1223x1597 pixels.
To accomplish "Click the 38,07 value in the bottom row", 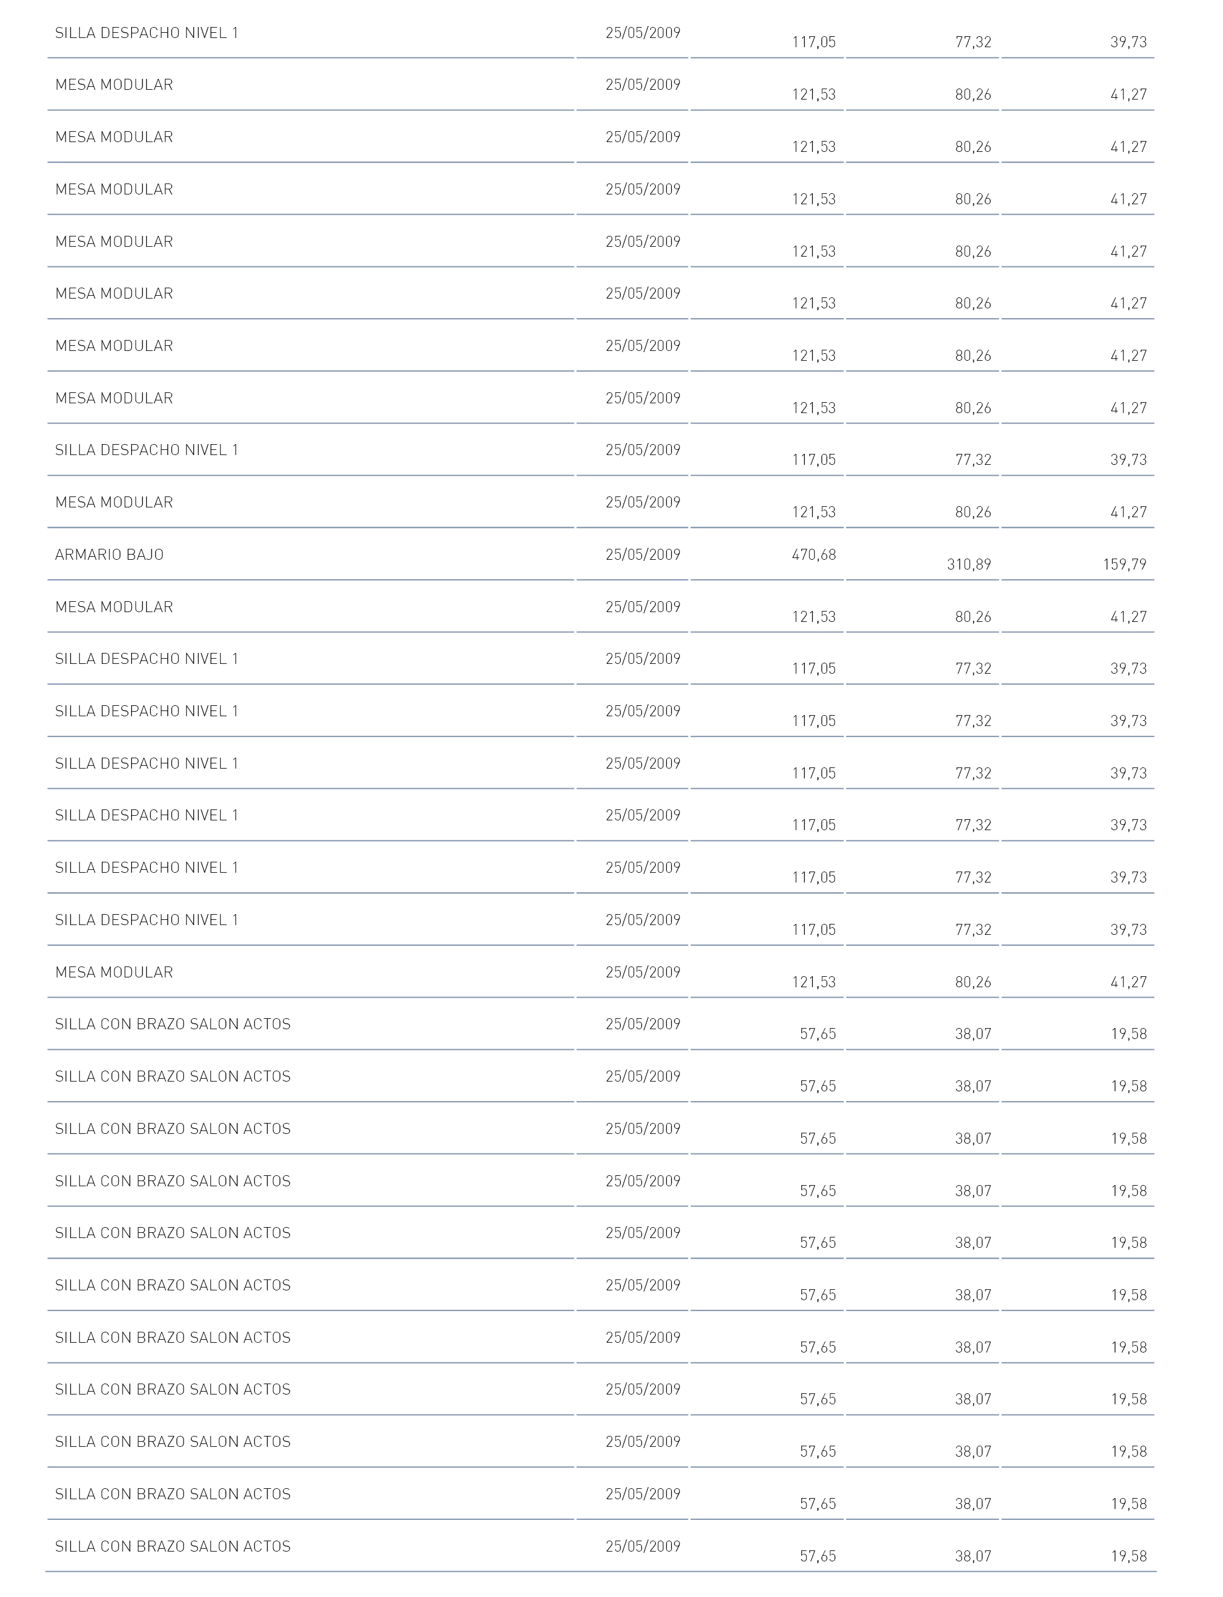I will pyautogui.click(x=973, y=1556).
